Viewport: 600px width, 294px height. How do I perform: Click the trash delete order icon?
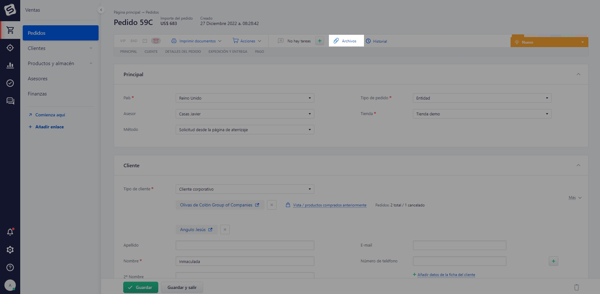(x=576, y=287)
